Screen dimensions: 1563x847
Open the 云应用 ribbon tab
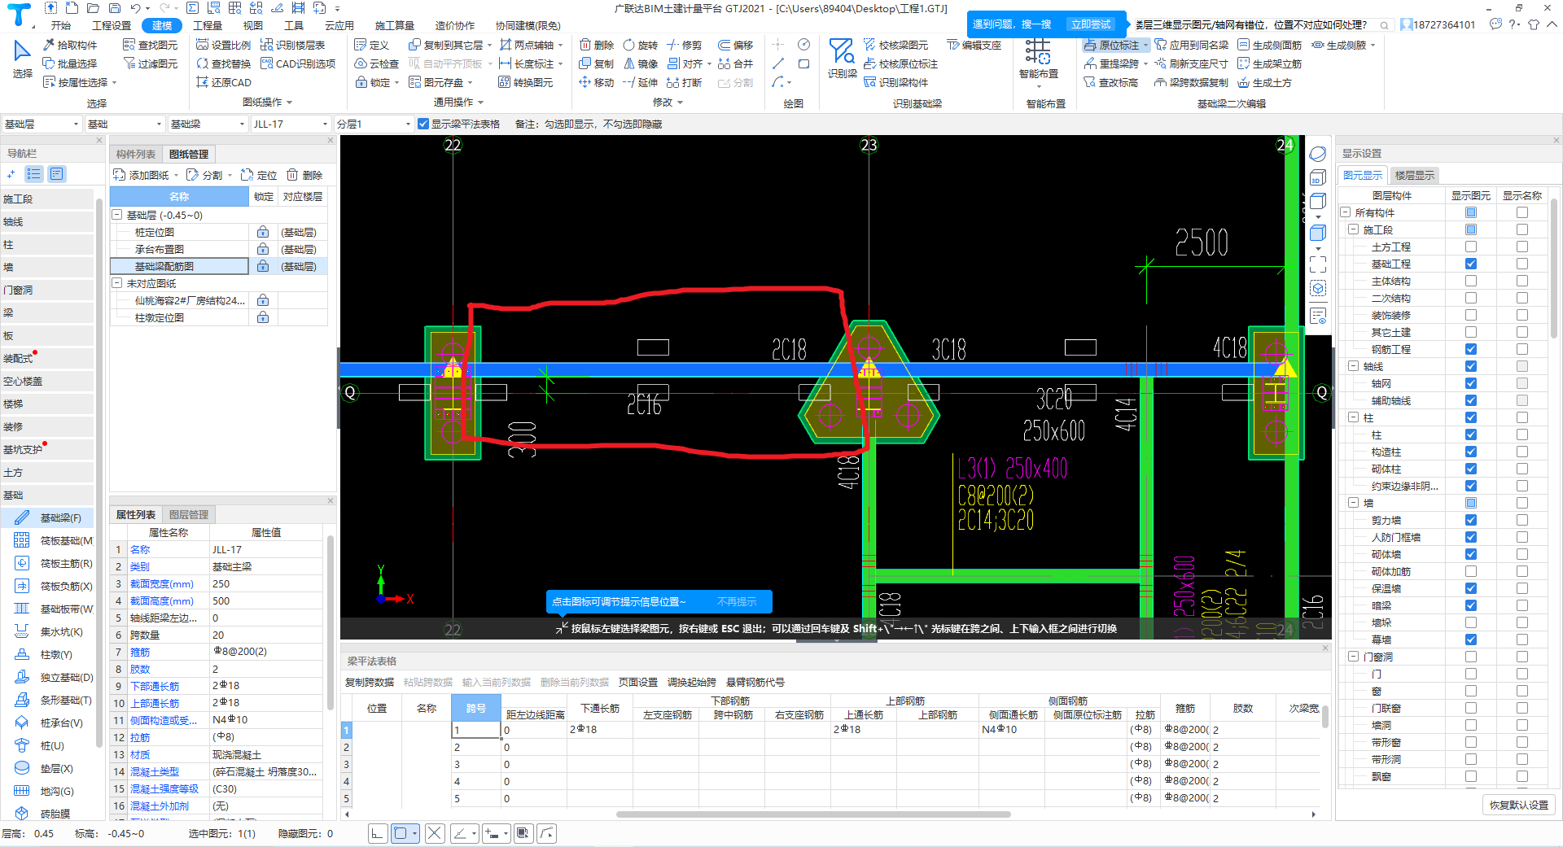339,25
